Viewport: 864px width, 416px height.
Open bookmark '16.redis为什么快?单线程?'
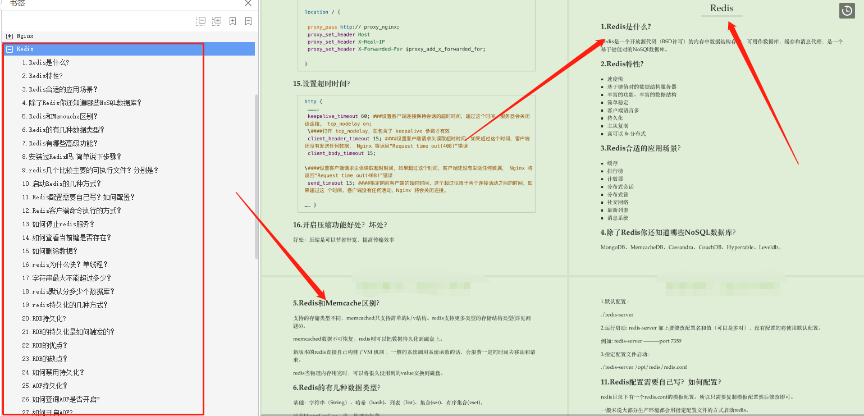(65, 265)
